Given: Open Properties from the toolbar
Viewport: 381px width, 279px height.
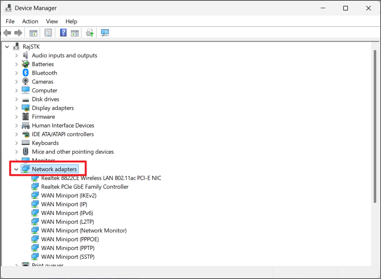Looking at the screenshot, I should point(48,33).
